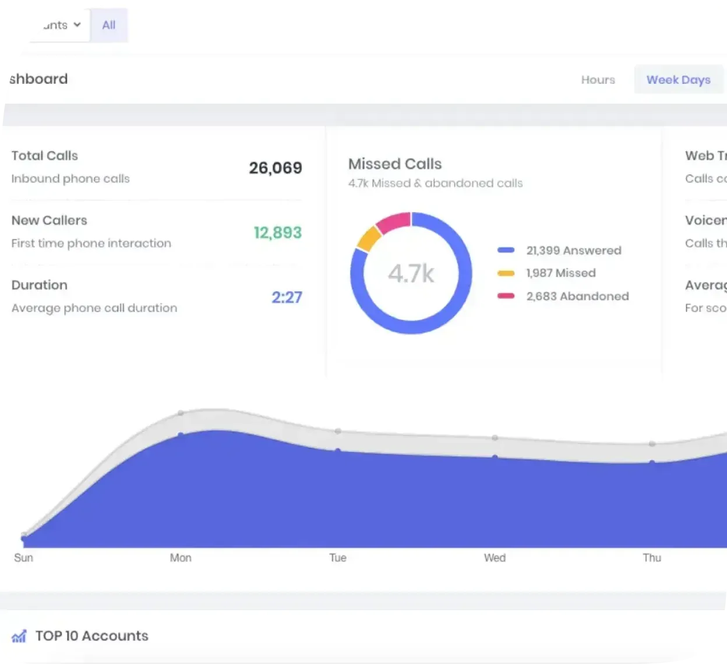The height and width of the screenshot is (664, 727).
Task: Click the 2,683 Abandoned legend label
Action: 577,296
